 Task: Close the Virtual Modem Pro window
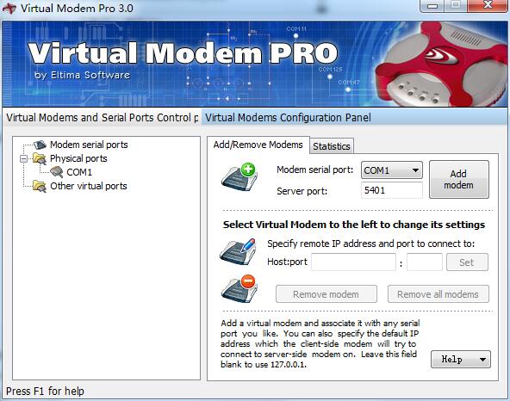(488, 5)
